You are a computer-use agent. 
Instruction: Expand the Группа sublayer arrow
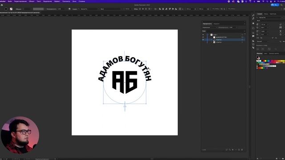coord(212,42)
